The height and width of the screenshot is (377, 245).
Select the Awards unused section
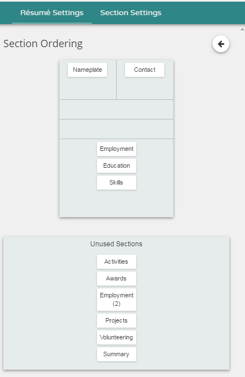coord(117,278)
